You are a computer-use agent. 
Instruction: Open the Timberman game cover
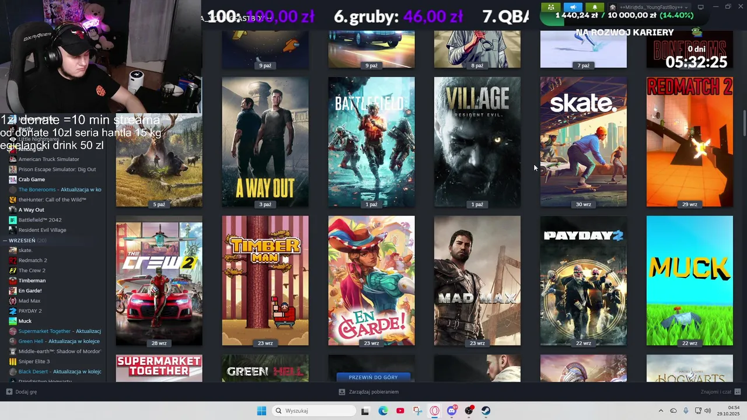point(265,281)
